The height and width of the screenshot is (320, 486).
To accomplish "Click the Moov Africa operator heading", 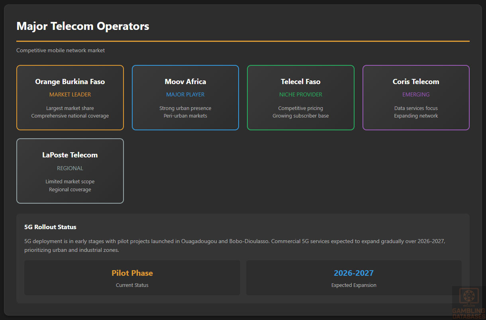I will tap(185, 82).
